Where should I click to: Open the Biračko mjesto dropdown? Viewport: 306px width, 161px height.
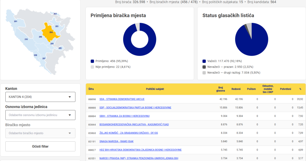pos(40,133)
